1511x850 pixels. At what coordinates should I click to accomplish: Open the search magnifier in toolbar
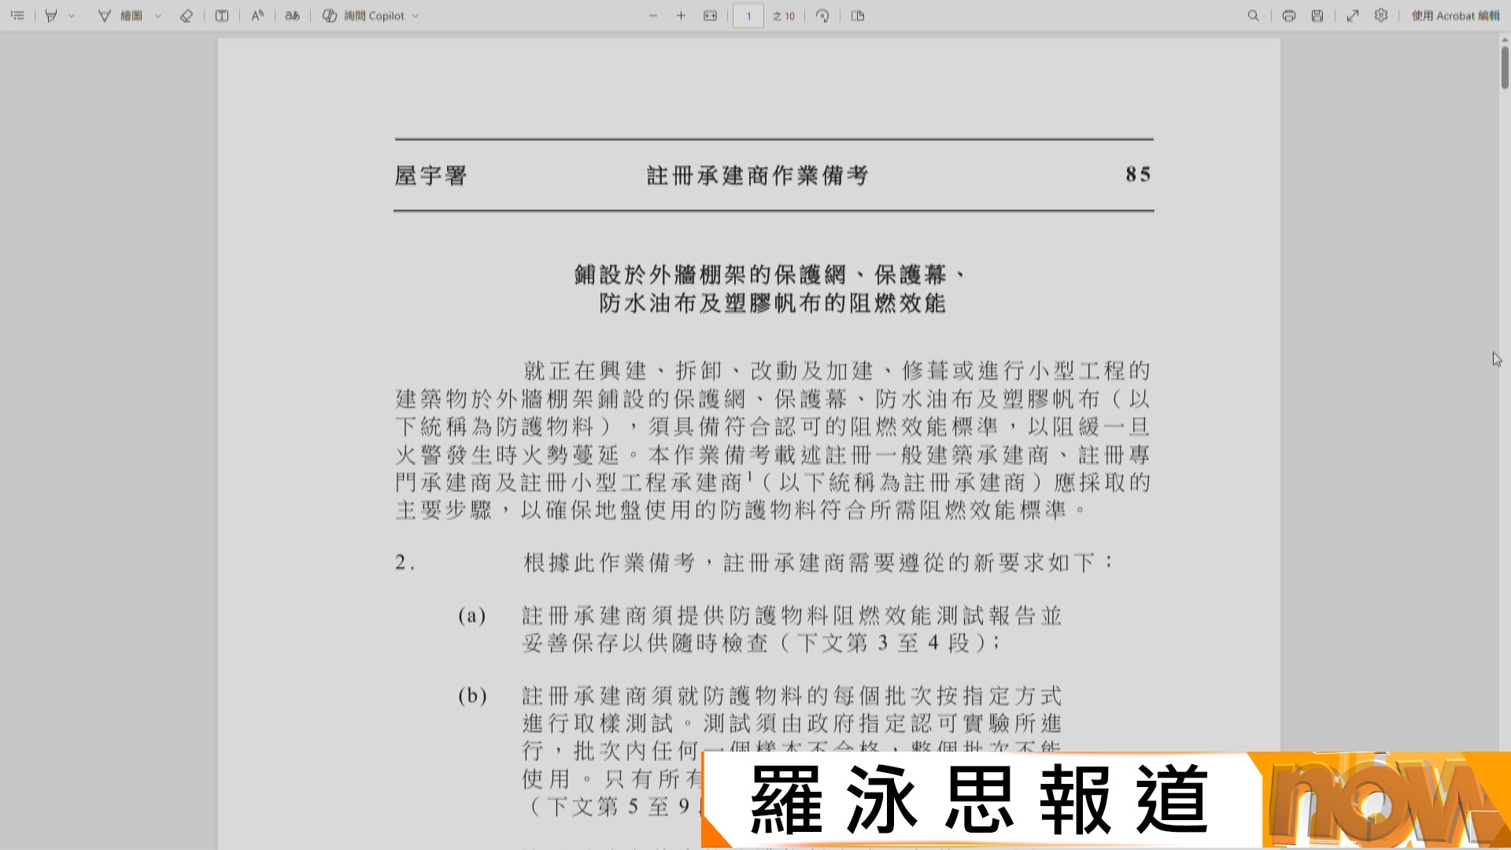click(1254, 16)
